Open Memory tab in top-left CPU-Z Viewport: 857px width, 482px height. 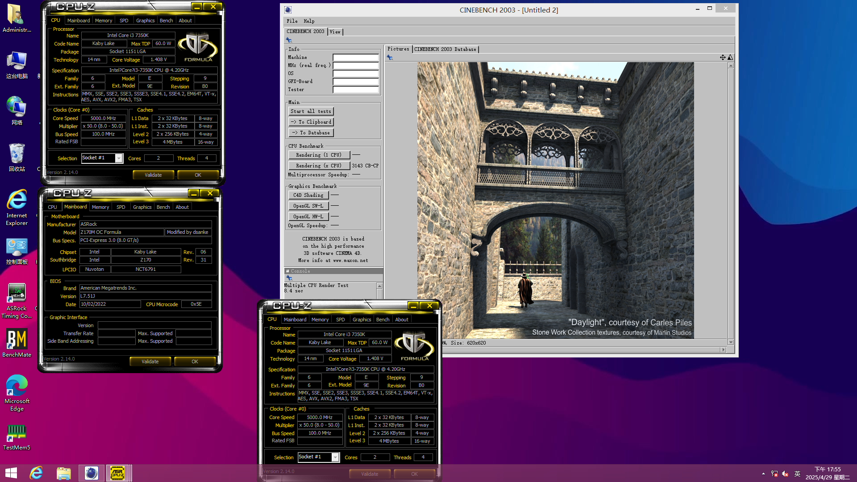(x=104, y=21)
